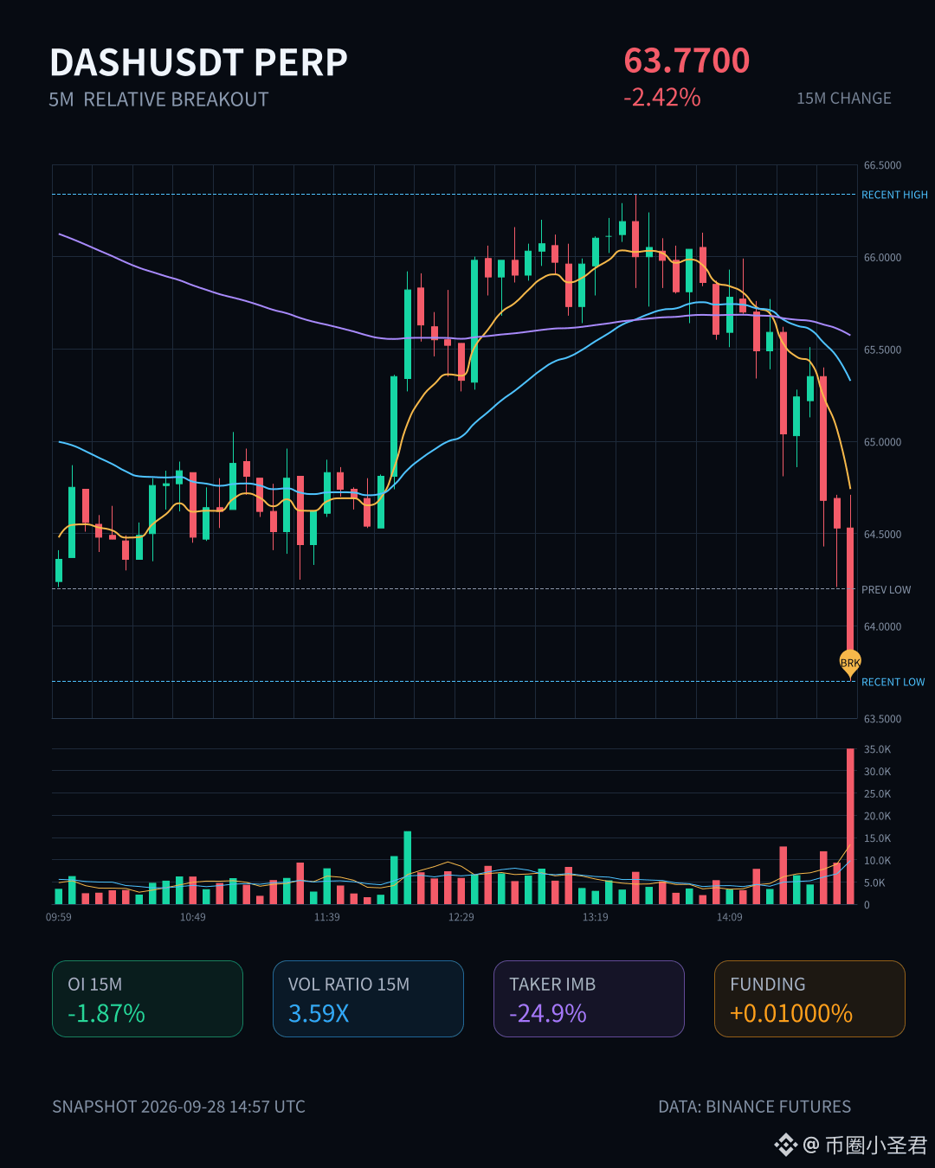Click the tallest red volume bar
This screenshot has width=935, height=1168.
point(850,826)
